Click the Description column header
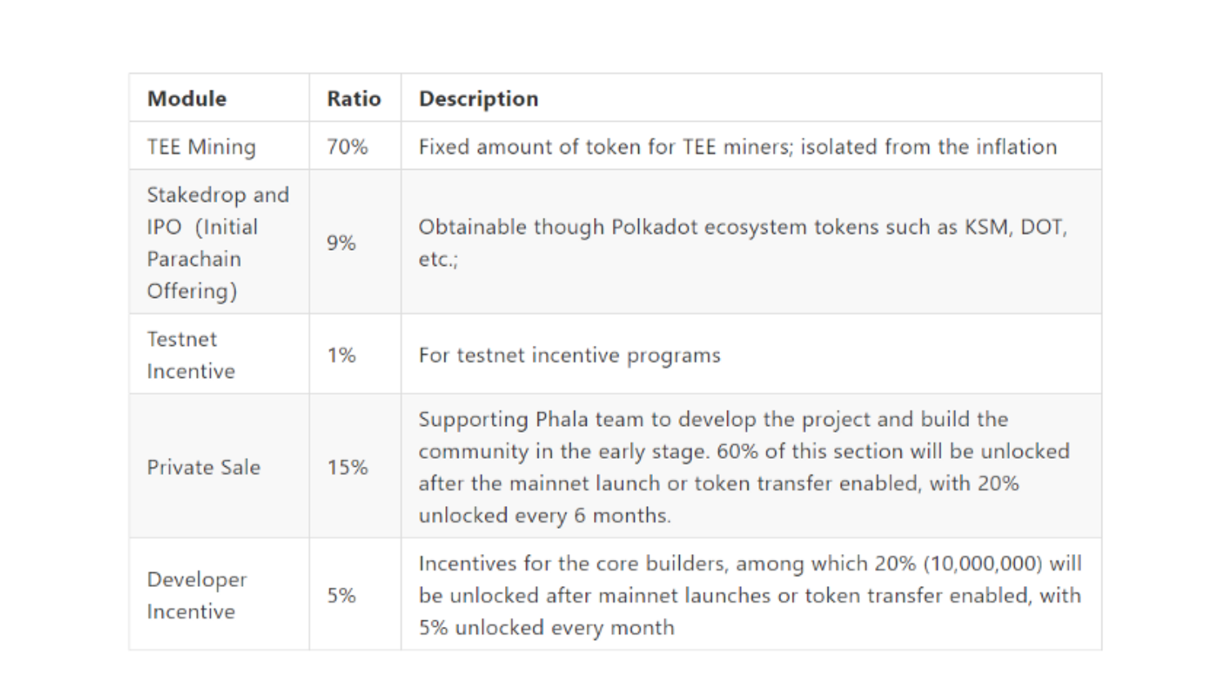This screenshot has width=1224, height=684. point(479,99)
